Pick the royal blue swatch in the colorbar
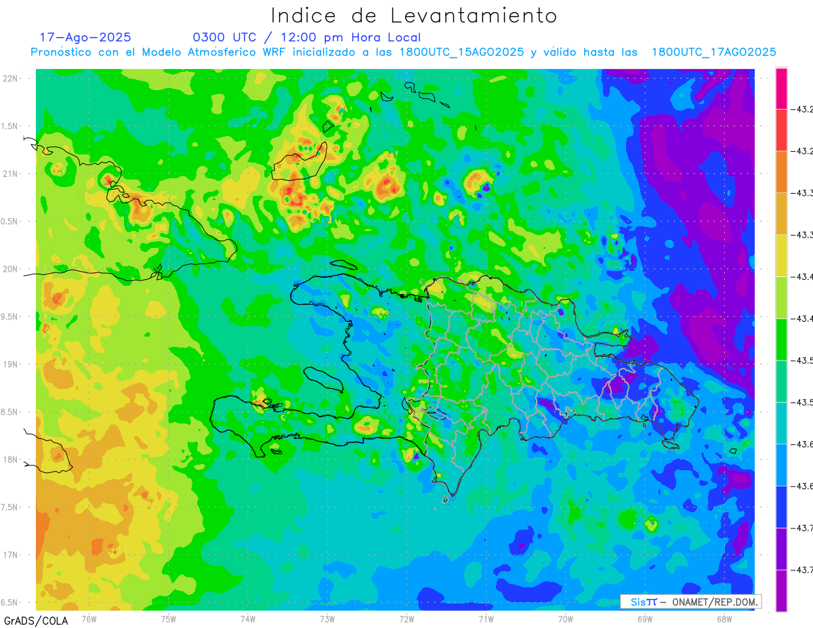813x628 pixels. [781, 507]
